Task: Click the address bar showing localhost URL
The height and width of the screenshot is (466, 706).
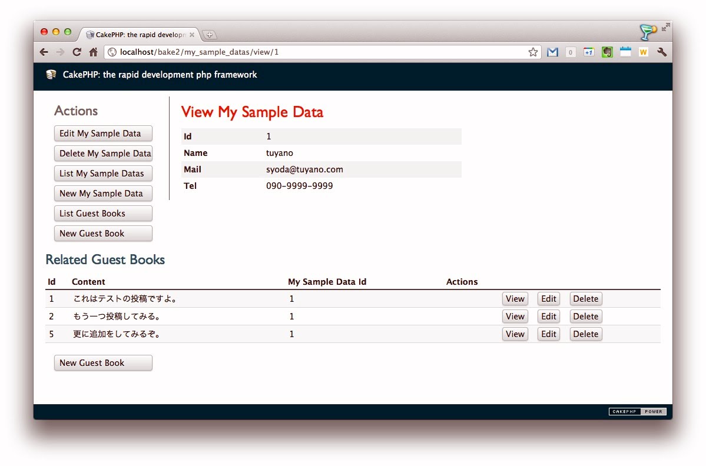Action: (318, 52)
